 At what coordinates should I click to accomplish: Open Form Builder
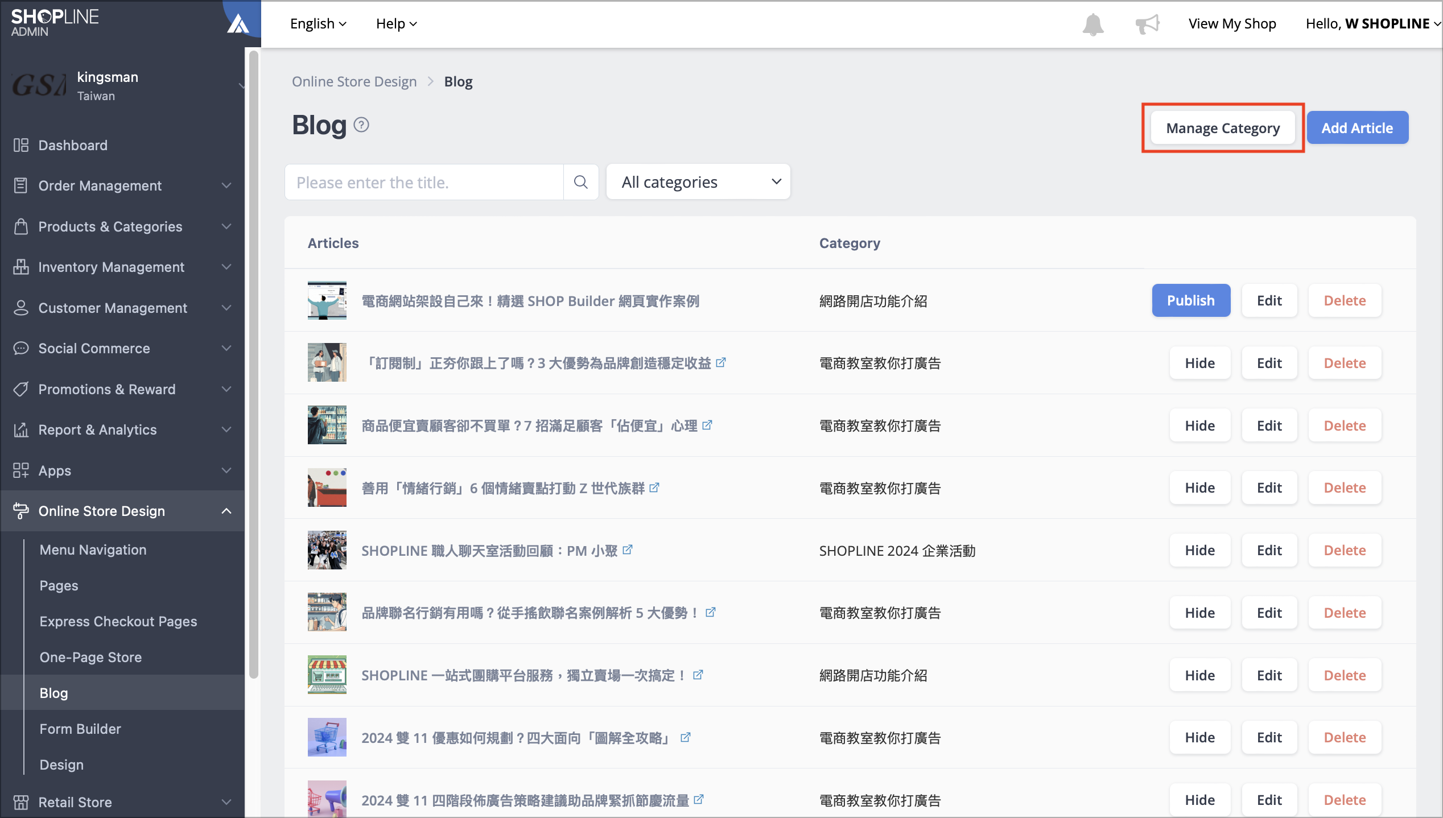click(80, 729)
